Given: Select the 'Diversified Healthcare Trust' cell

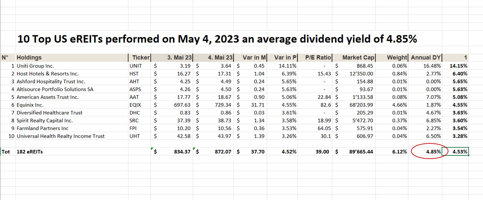Looking at the screenshot, I should 72,112.
